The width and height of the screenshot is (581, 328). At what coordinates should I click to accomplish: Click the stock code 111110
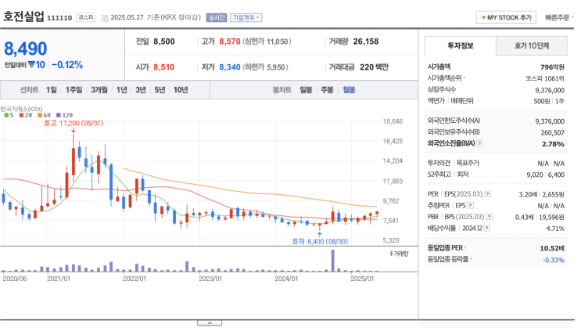(59, 18)
